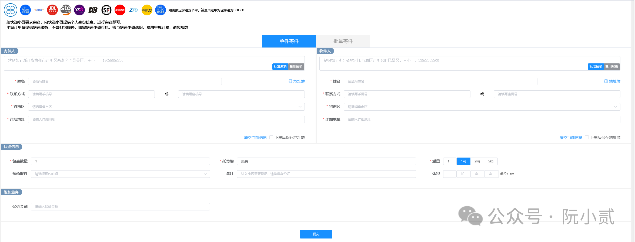Pick the JDL 京东快递 carrier logo
635x242 pixels.
click(x=52, y=10)
